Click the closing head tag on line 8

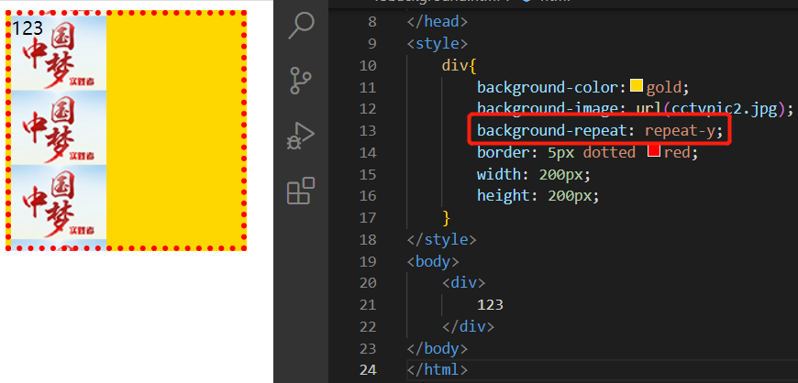(438, 22)
